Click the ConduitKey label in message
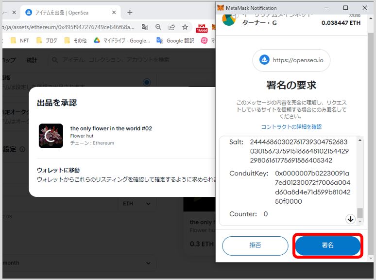 click(x=249, y=173)
